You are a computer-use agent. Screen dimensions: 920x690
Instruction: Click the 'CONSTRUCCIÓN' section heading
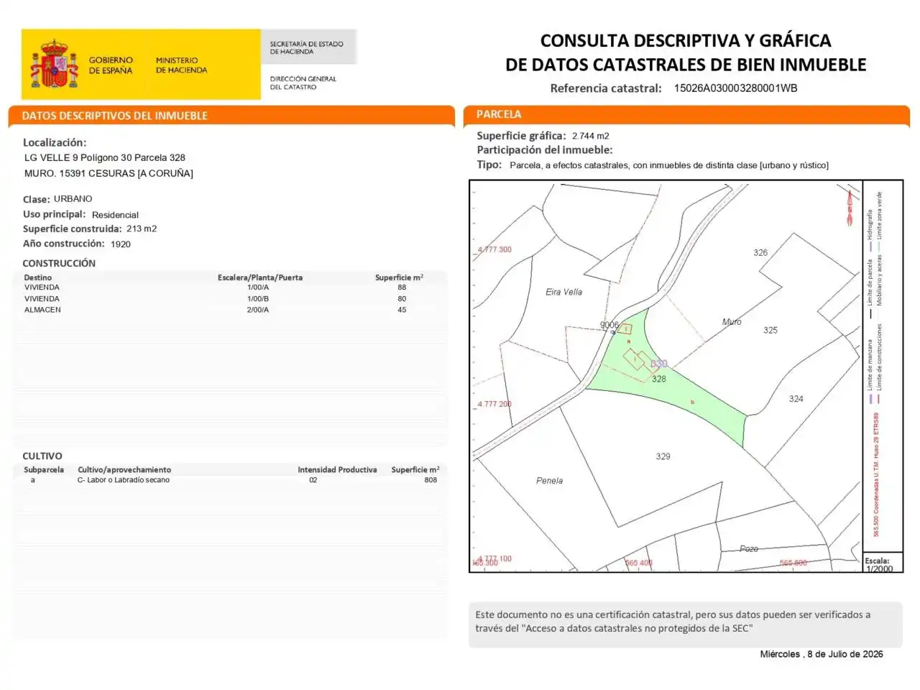pyautogui.click(x=59, y=264)
